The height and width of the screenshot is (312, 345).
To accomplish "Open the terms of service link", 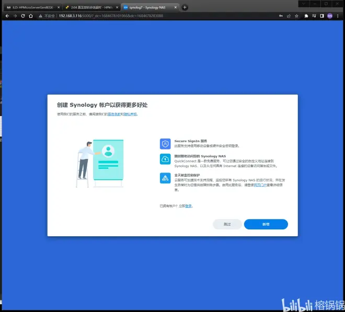I will (114, 114).
